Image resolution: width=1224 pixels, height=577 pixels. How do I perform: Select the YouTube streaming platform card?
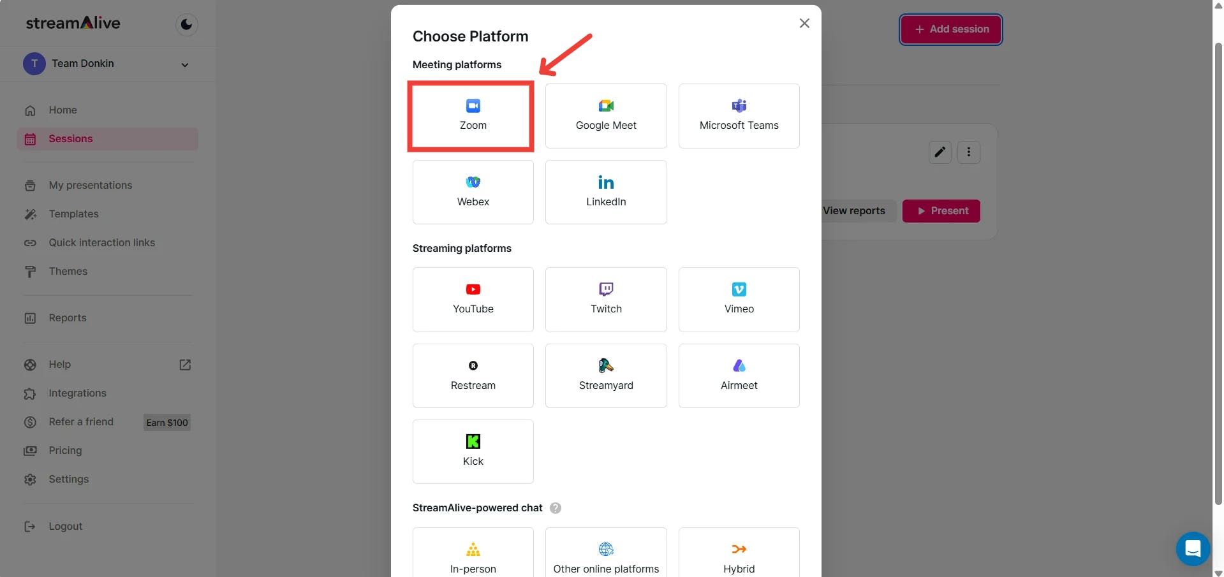point(473,300)
